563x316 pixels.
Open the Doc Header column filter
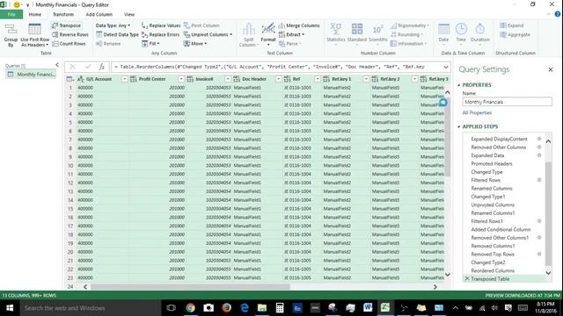click(x=278, y=79)
